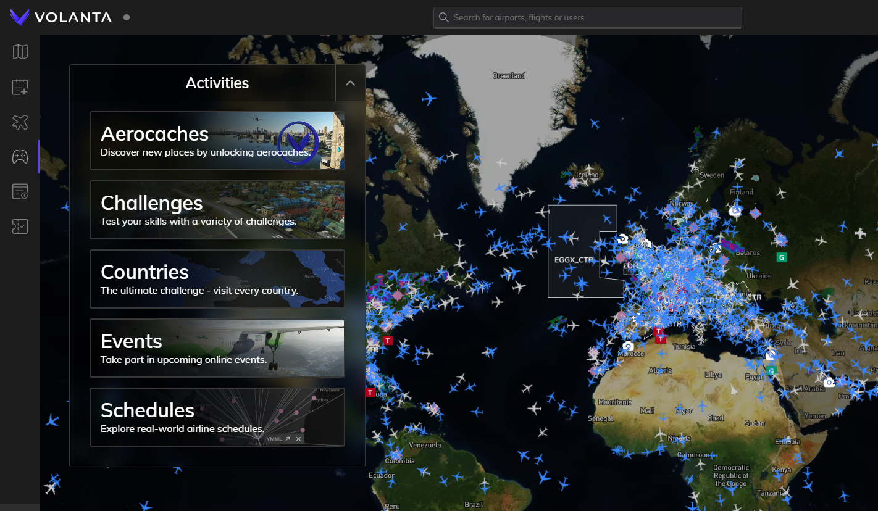Open the Aerocaches activity card
Viewport: 878px width, 511px height.
tap(217, 141)
